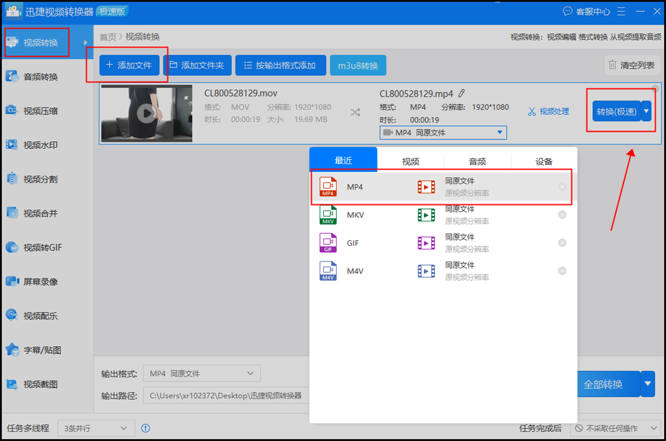Open 视频合并 in the sidebar
666x441 pixels.
(x=47, y=214)
